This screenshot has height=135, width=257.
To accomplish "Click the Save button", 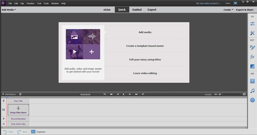I will coord(228,3).
